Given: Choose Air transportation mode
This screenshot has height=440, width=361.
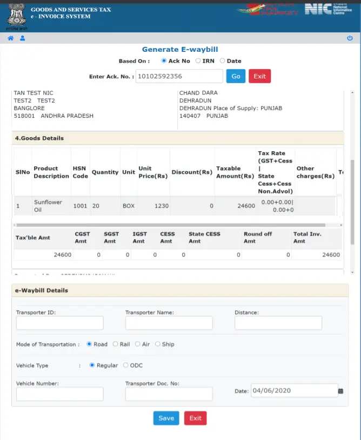Looking at the screenshot, I should tap(137, 344).
